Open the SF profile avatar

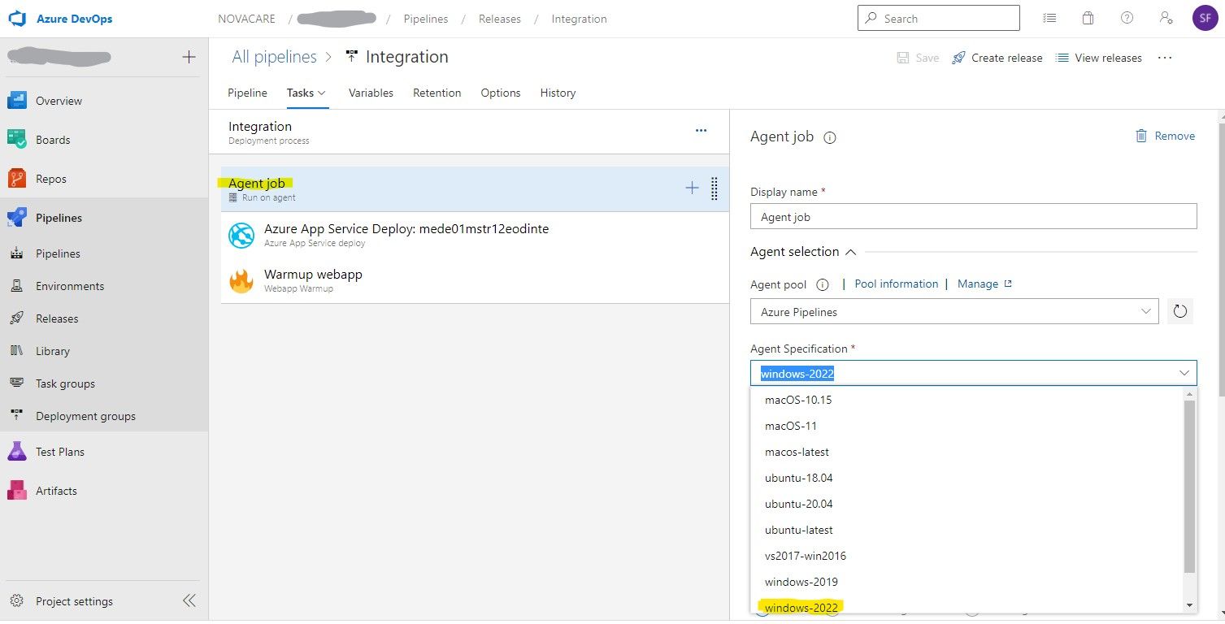(1205, 18)
